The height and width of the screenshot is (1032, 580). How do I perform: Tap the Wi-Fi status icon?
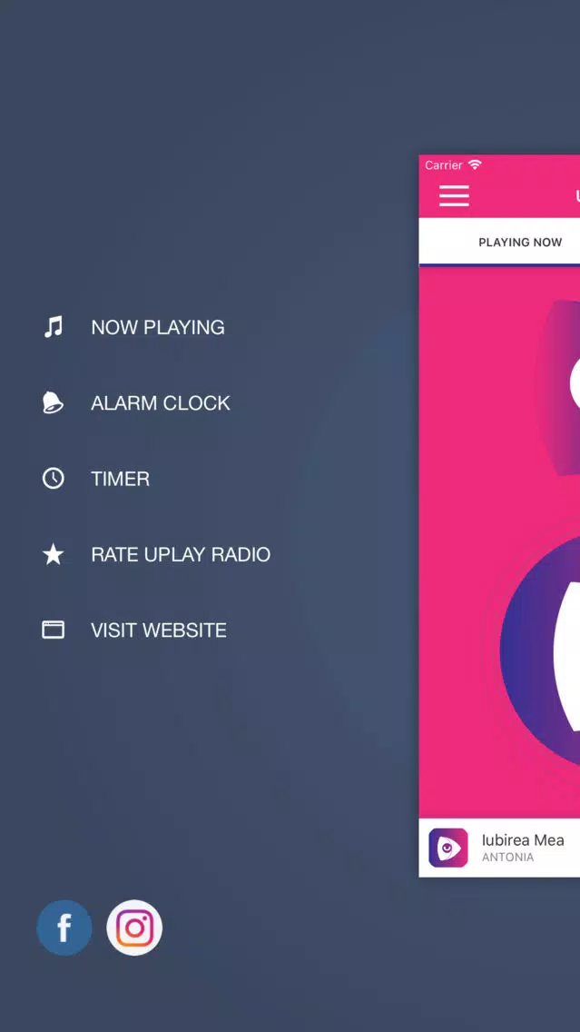coord(475,164)
